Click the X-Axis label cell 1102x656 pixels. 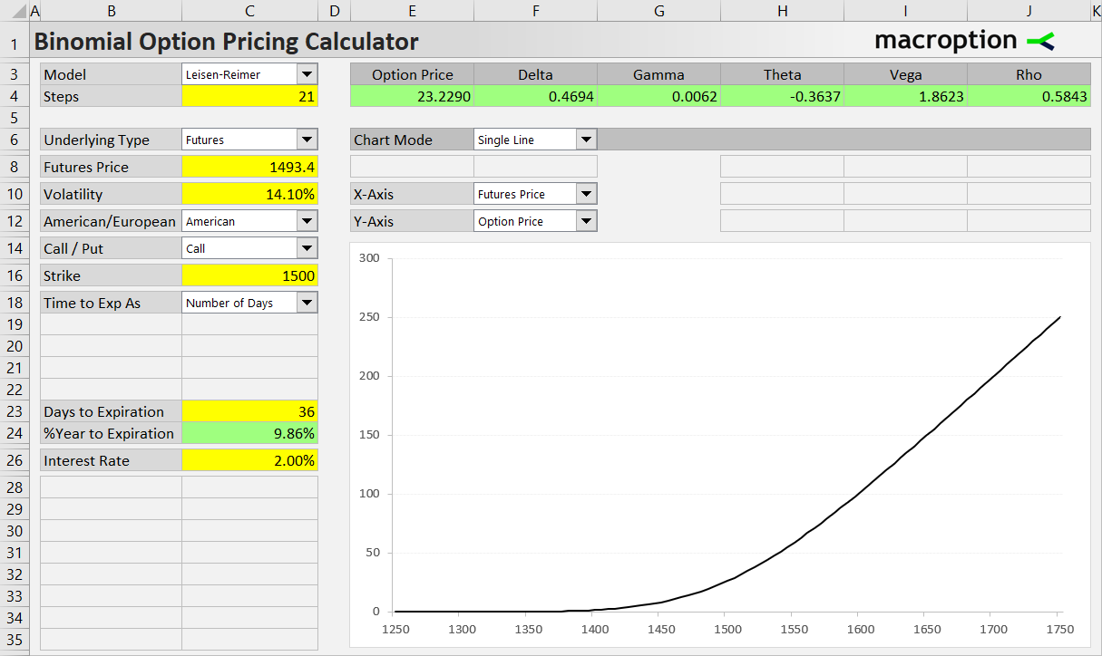tap(412, 194)
